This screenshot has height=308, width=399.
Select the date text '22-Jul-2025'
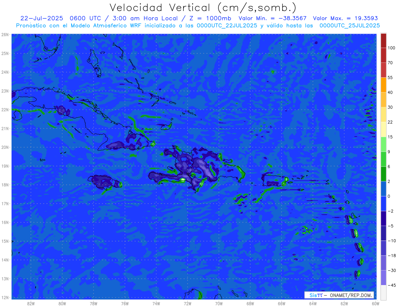tap(42, 18)
